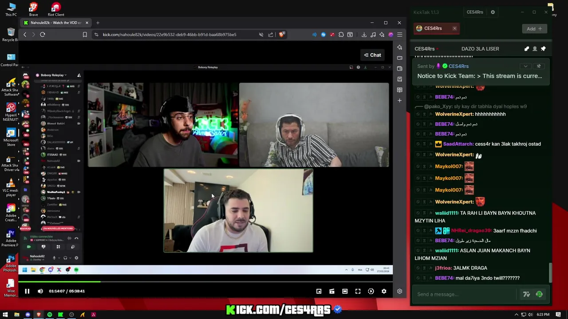568x319 pixels.
Task: Click taskbar clock showing 6:23 PM
Action: (x=543, y=315)
